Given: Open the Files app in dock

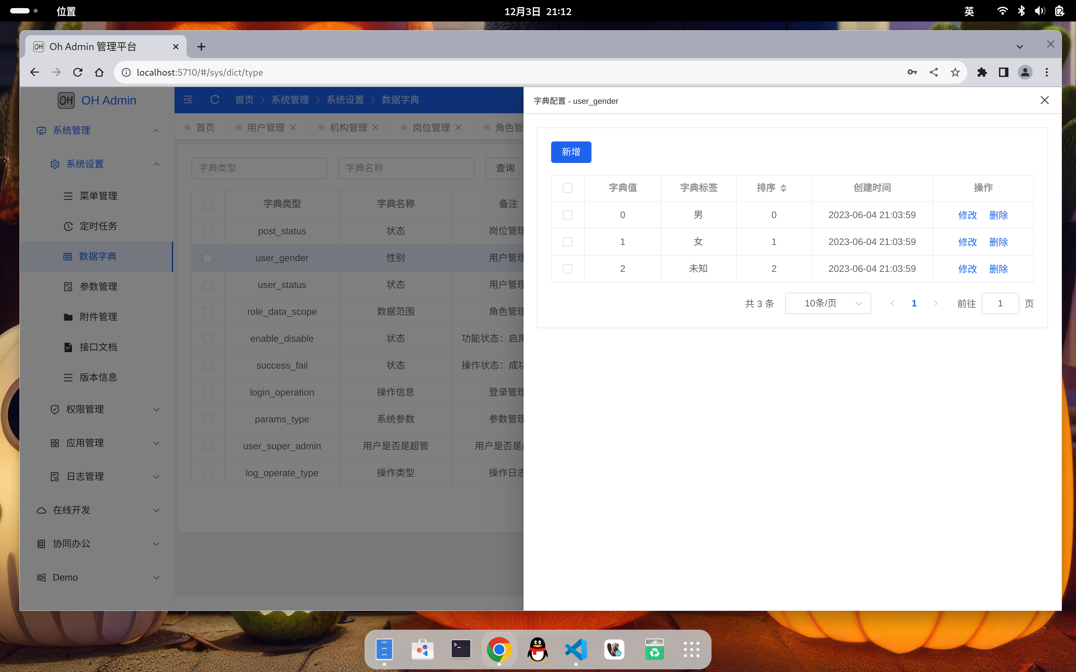Looking at the screenshot, I should tap(384, 649).
